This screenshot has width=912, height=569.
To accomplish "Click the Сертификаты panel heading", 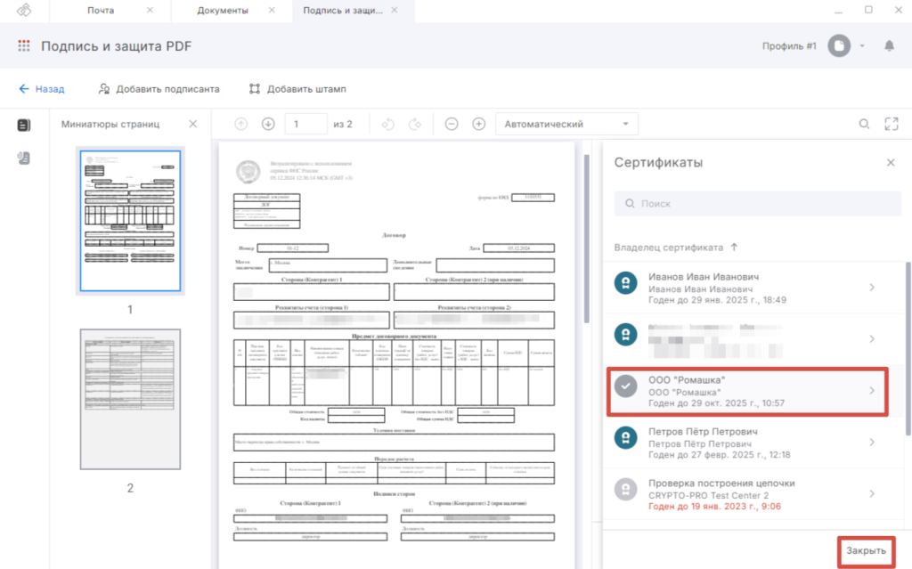I will (658, 162).
